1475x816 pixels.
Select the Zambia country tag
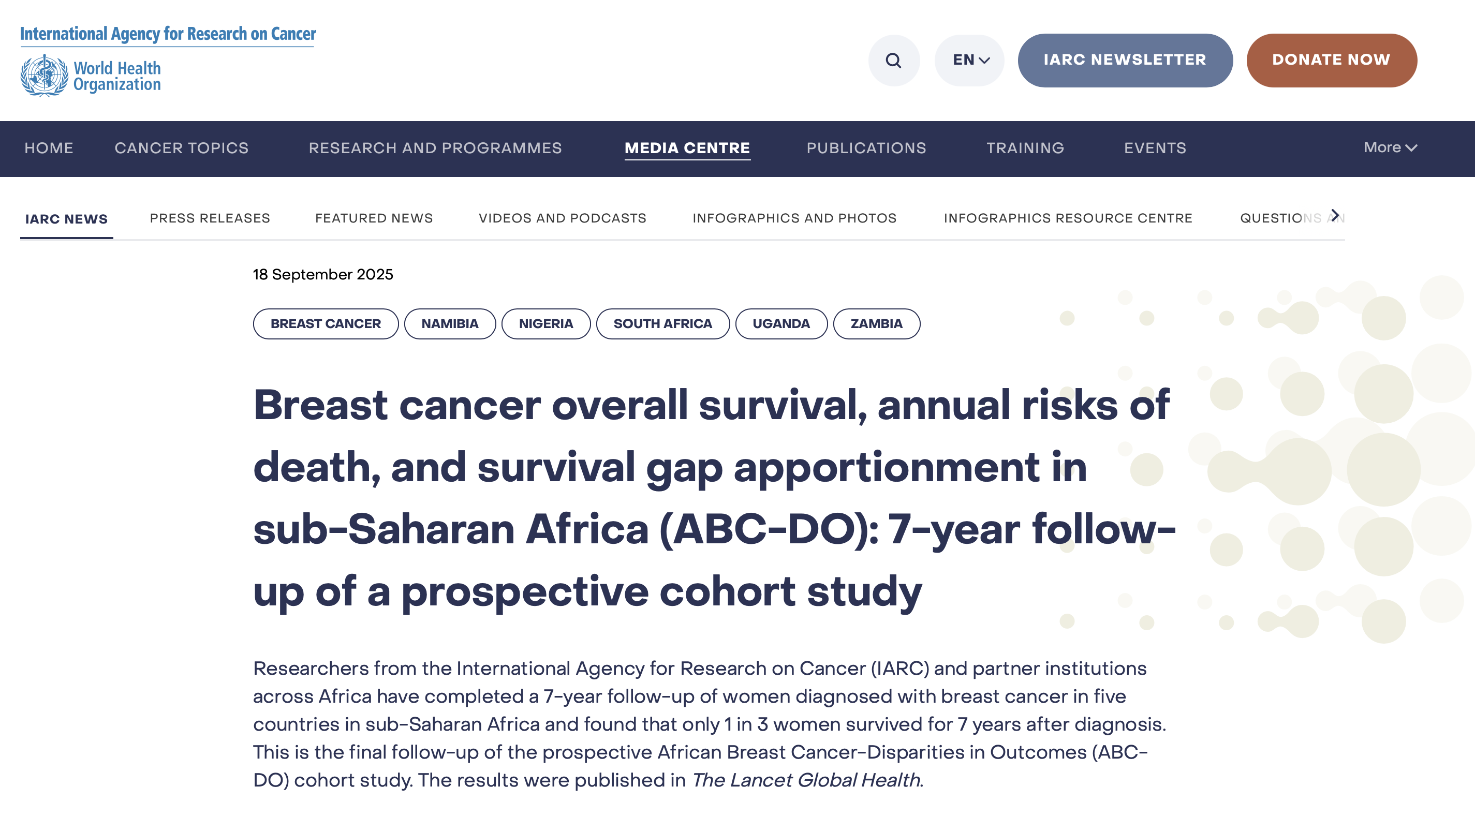coord(876,324)
